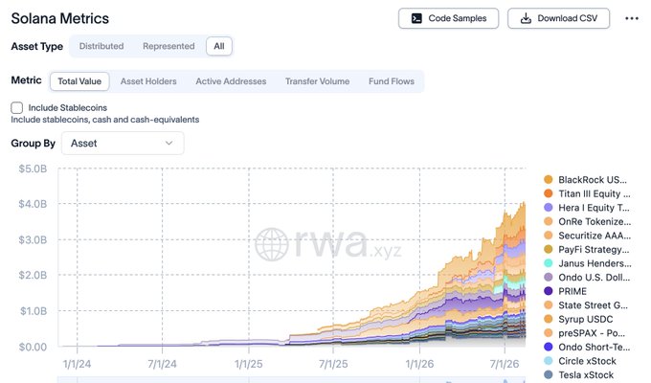This screenshot has height=383, width=651.
Task: Toggle the OnRe Tokenize... legend label
Action: click(x=595, y=222)
